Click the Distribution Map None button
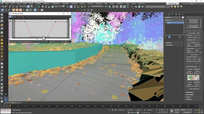 (193, 42)
